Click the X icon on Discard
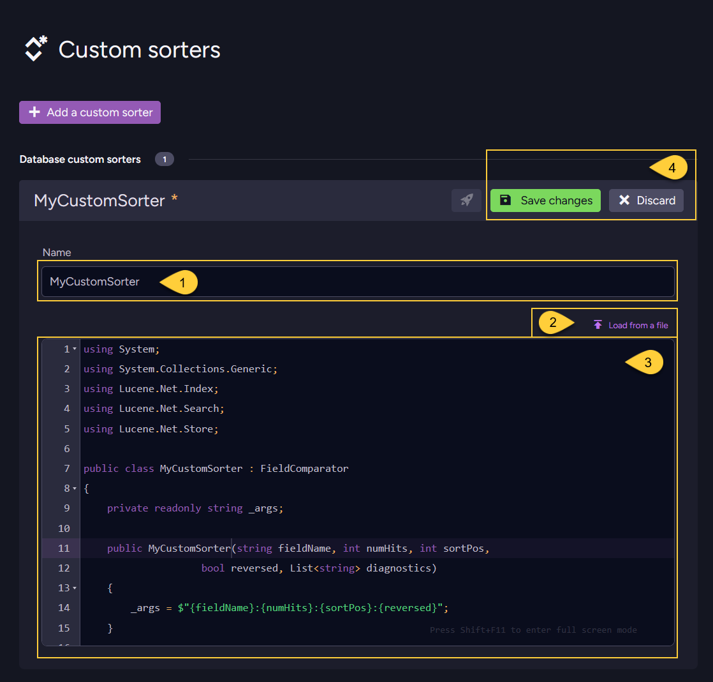 tap(624, 201)
